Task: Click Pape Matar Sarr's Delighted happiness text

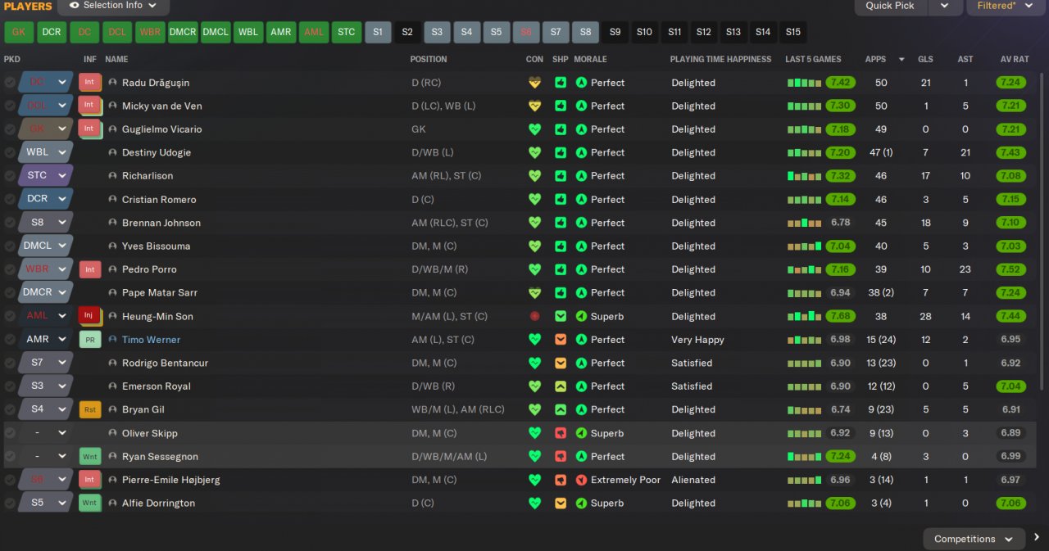Action: [693, 292]
